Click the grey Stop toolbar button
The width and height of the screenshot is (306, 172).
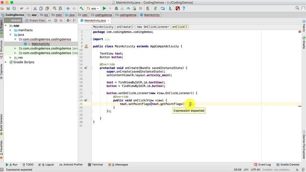tap(140, 9)
